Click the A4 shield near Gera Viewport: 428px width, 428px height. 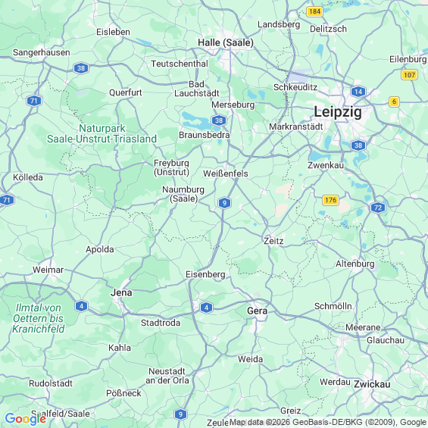point(206,308)
